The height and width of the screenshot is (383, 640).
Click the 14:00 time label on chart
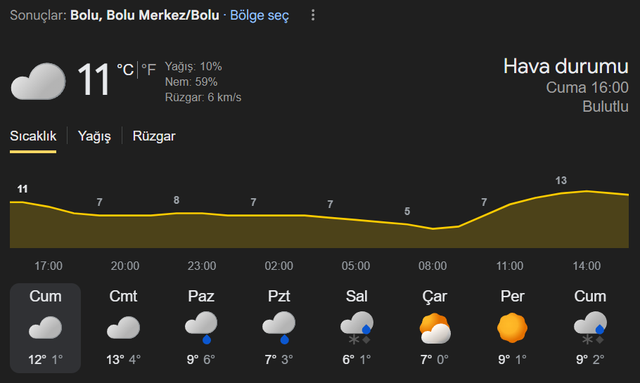coord(587,266)
